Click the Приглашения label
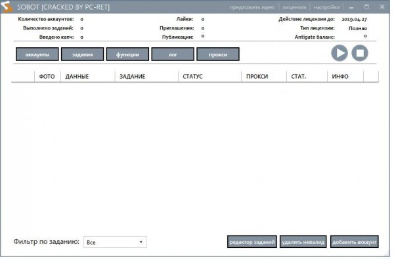The height and width of the screenshot is (261, 394). (x=177, y=28)
